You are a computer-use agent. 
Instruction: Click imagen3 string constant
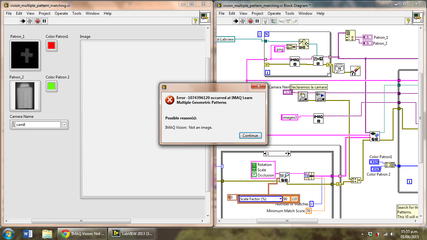pos(289,117)
